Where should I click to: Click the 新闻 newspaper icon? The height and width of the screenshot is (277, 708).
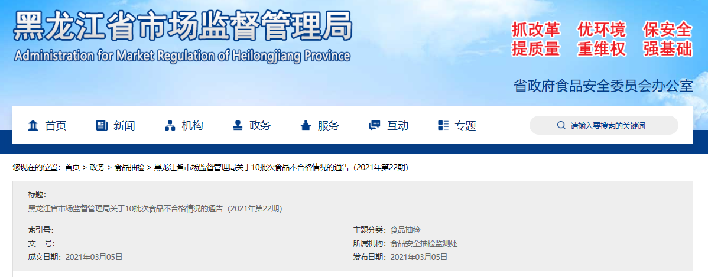pos(102,125)
